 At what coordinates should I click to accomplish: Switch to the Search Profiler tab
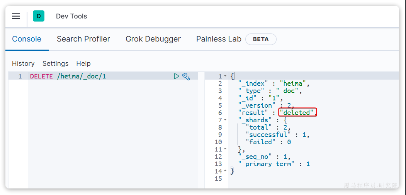(x=83, y=39)
